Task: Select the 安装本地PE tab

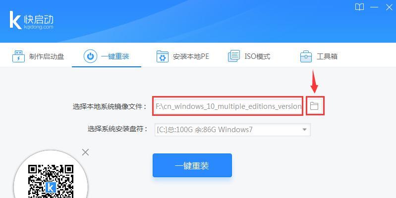Action: pos(182,56)
